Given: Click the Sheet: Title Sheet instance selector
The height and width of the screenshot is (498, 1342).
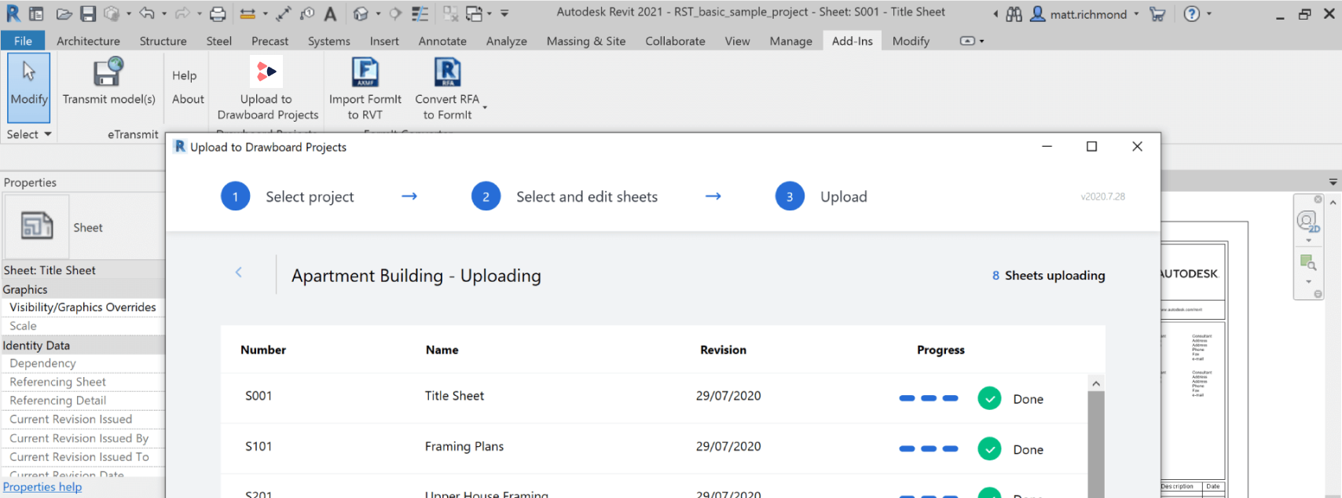Looking at the screenshot, I should coord(83,270).
